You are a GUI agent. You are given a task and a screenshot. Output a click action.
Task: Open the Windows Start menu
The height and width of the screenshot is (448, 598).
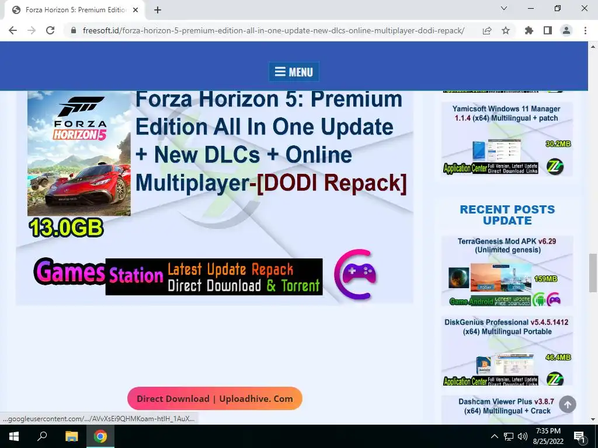[x=14, y=436]
